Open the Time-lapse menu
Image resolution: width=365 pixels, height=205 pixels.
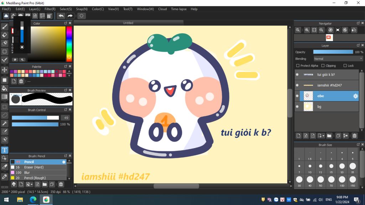(179, 9)
